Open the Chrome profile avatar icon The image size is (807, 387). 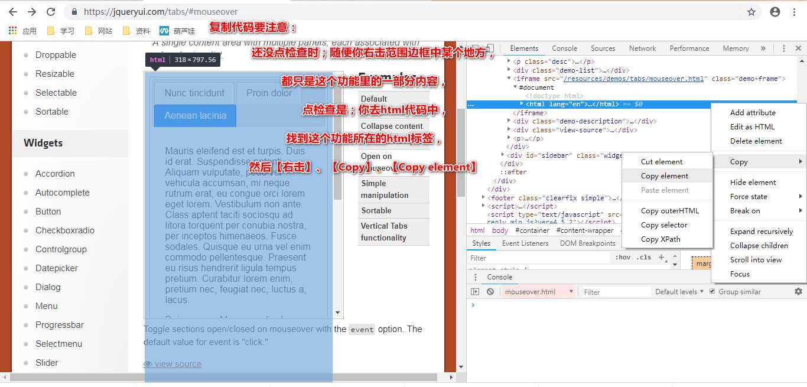click(775, 12)
